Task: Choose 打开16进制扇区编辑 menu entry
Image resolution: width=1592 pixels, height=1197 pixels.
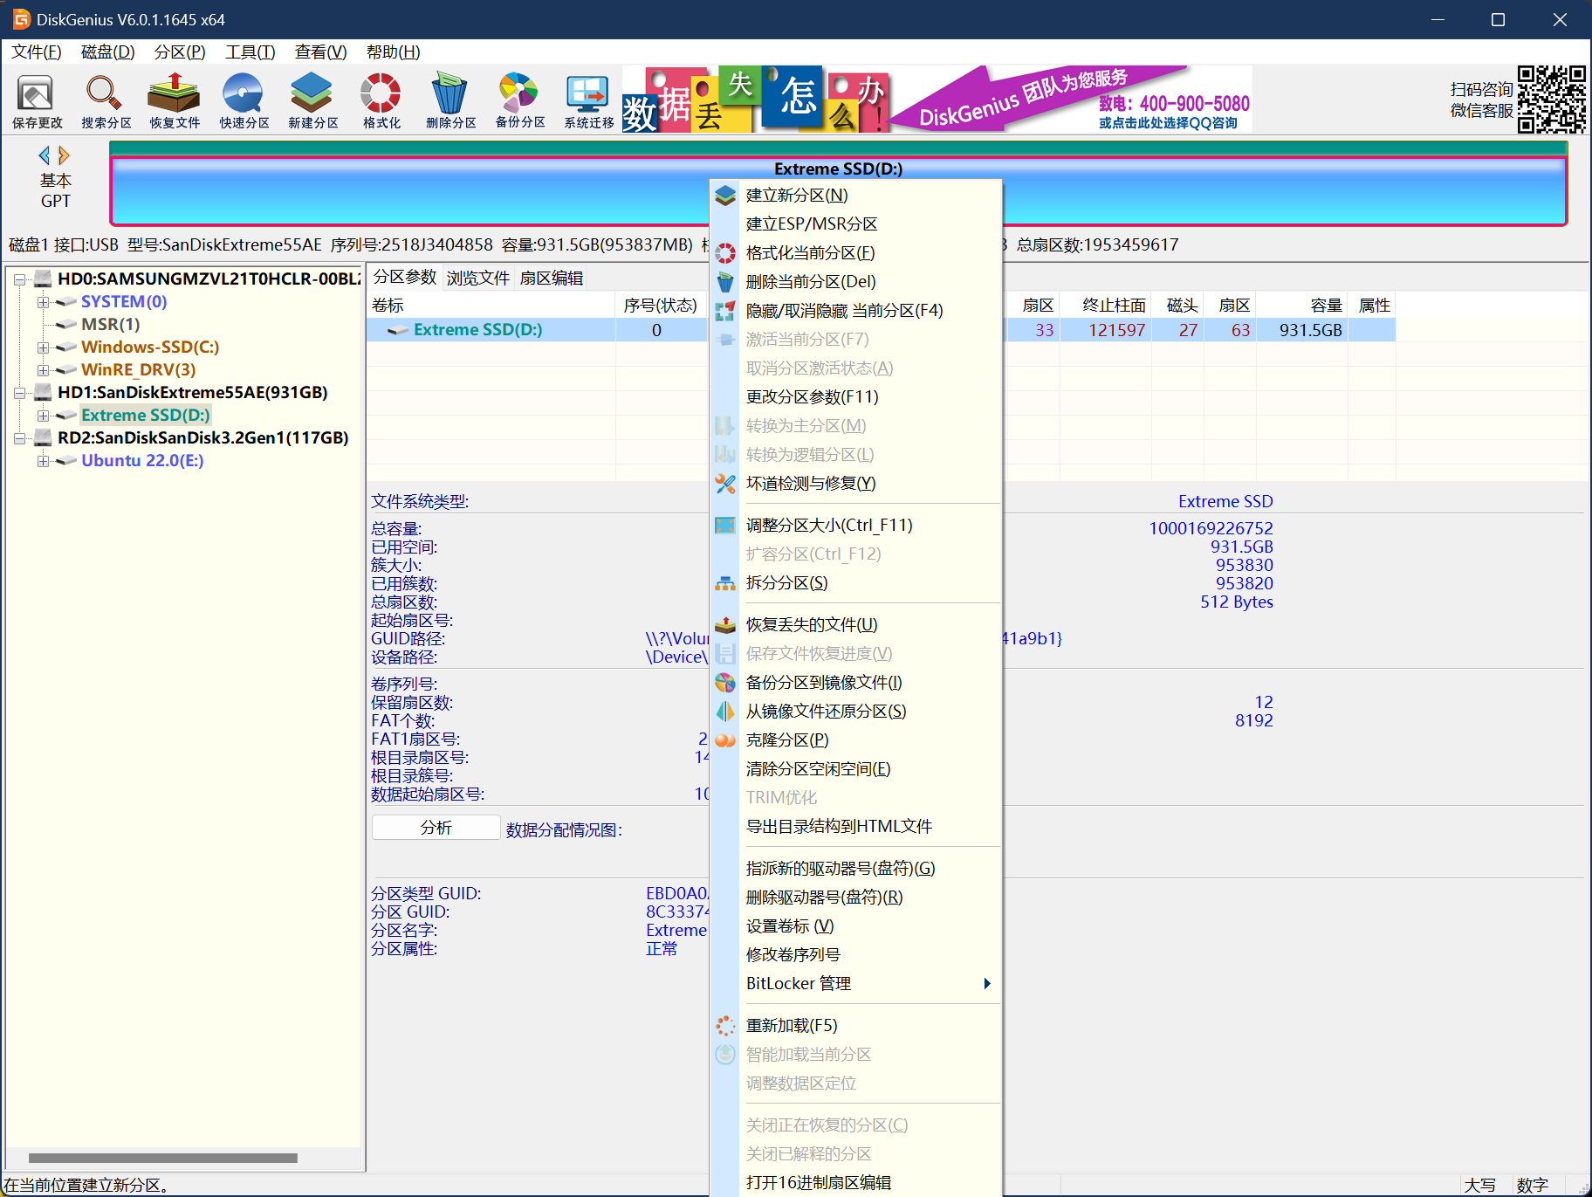Action: pos(856,1182)
